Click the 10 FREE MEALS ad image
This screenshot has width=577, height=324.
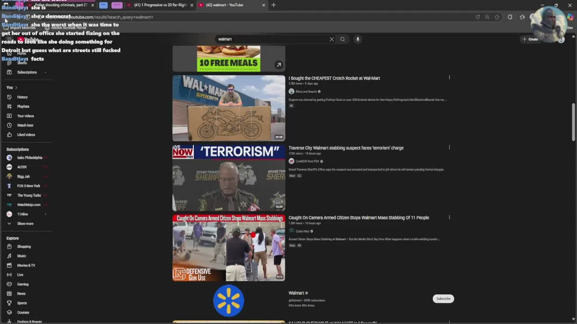click(x=229, y=58)
